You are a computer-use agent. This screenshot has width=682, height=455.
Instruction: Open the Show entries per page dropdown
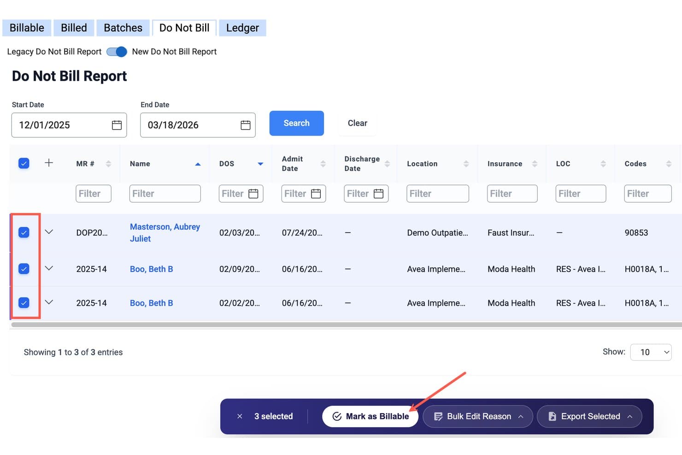coord(651,352)
